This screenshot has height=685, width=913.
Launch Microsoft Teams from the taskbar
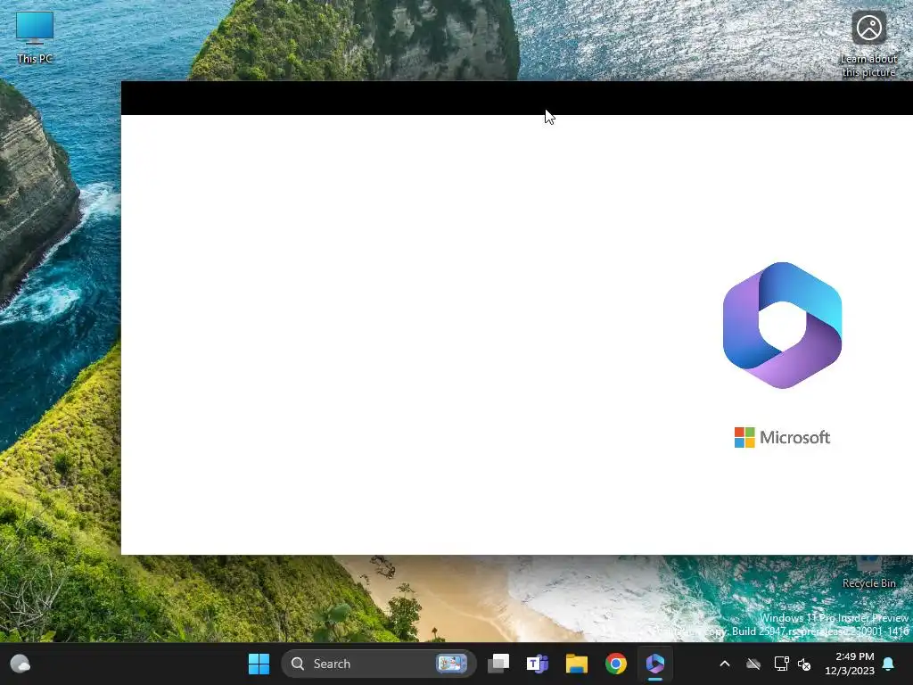(538, 664)
